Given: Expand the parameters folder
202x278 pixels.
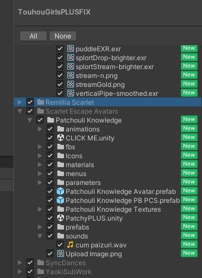Looking at the screenshot, I should pyautogui.click(x=40, y=182).
